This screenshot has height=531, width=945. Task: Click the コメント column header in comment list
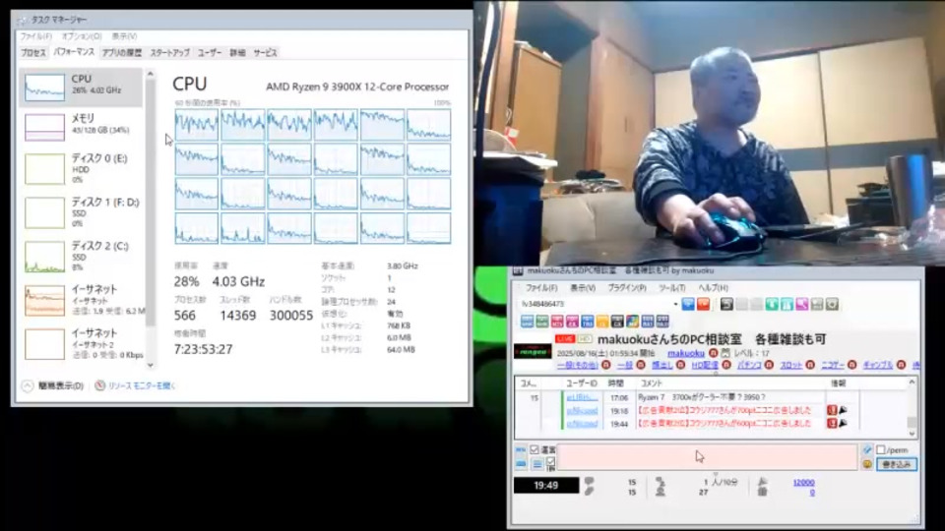[651, 383]
